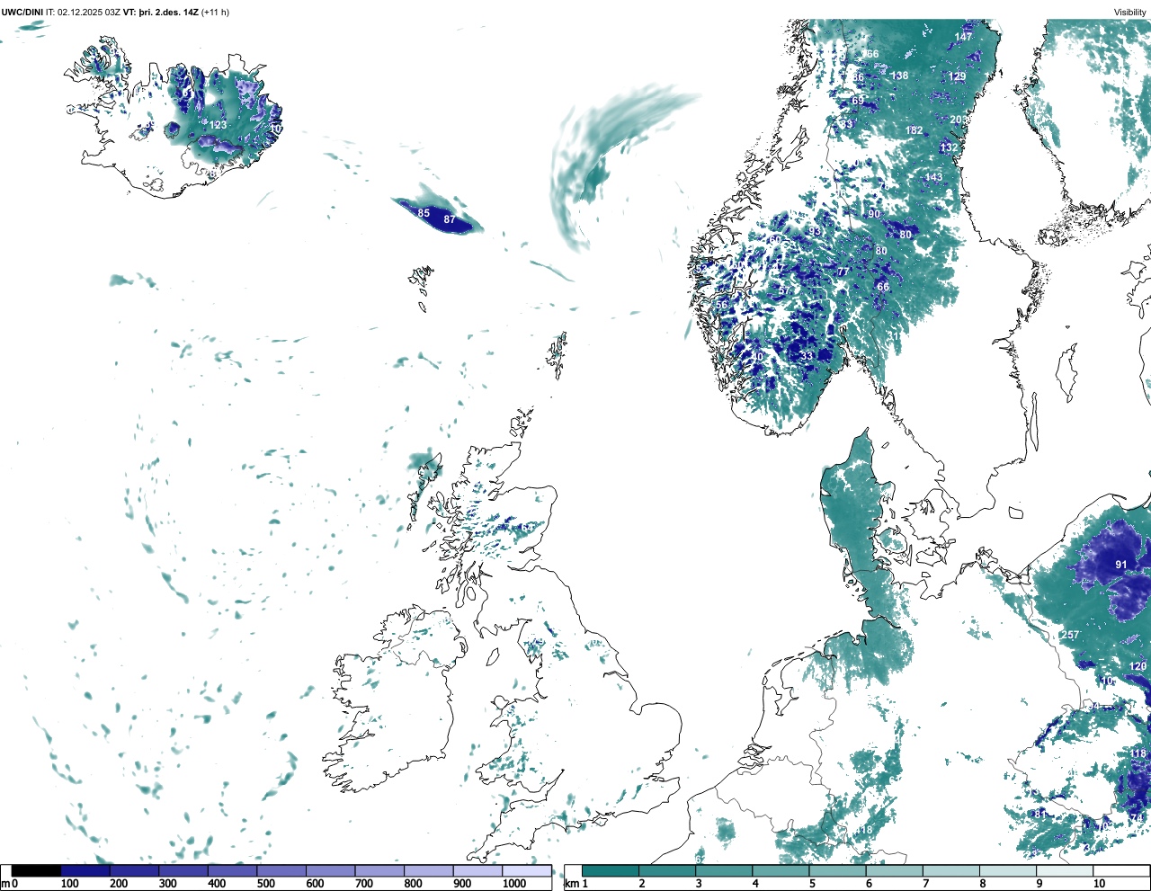
Task: Click the '10' tick label on the km legend
Action: [x=1099, y=884]
